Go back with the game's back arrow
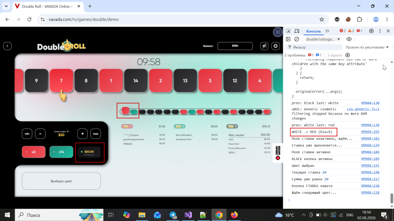The height and width of the screenshot is (221, 394). pos(7,46)
